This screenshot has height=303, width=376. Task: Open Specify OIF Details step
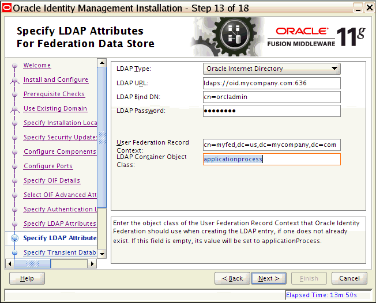coord(51,180)
